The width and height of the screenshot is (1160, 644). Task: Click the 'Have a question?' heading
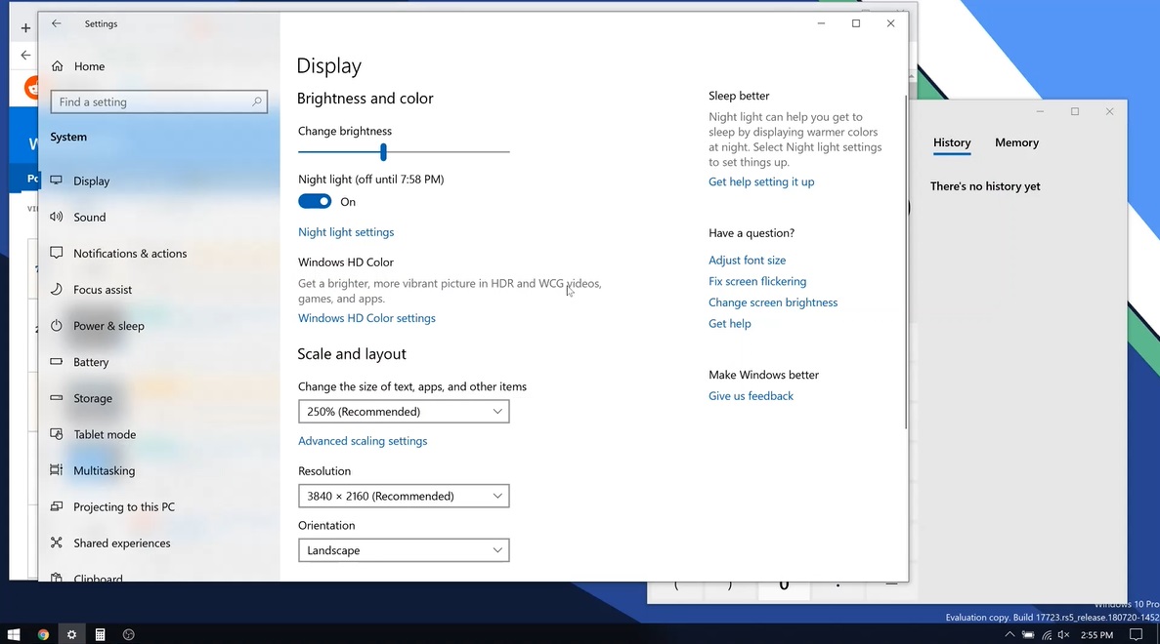click(x=752, y=232)
